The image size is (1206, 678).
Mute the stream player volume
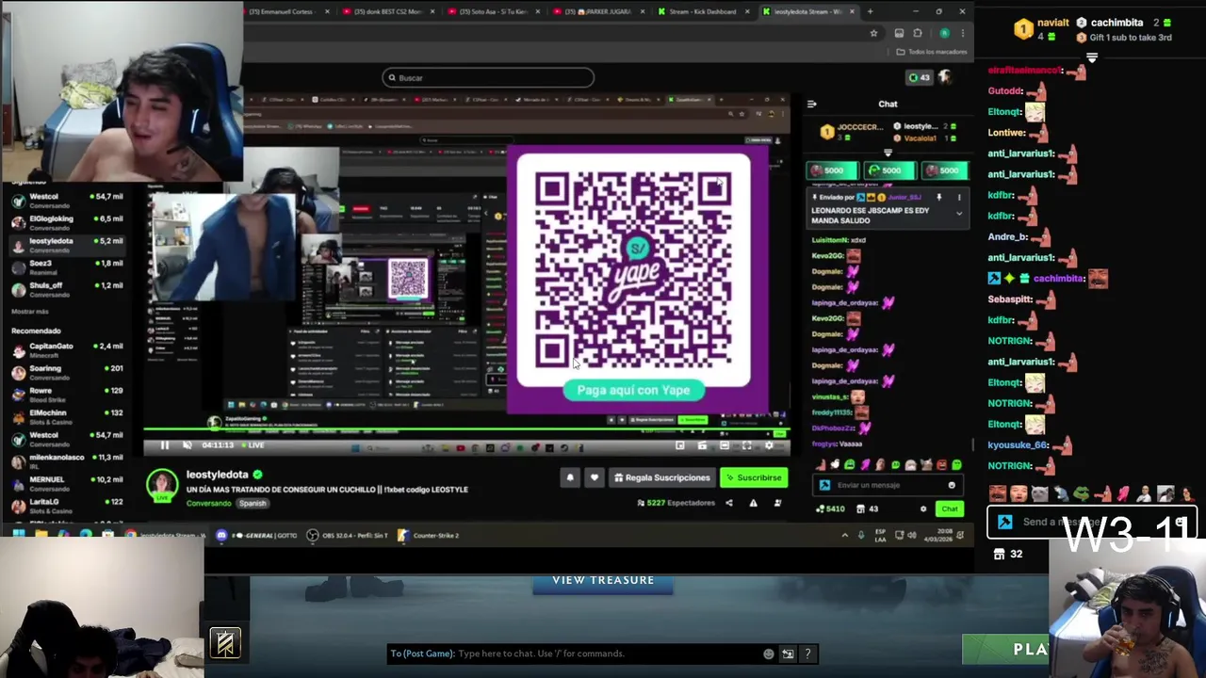187,445
